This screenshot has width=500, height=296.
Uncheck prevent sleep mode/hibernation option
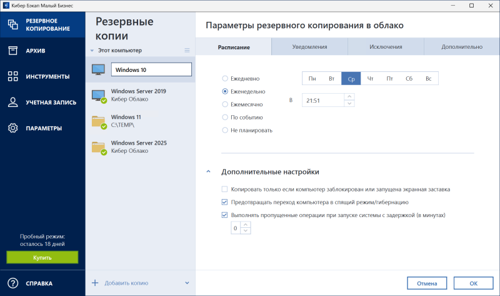225,202
